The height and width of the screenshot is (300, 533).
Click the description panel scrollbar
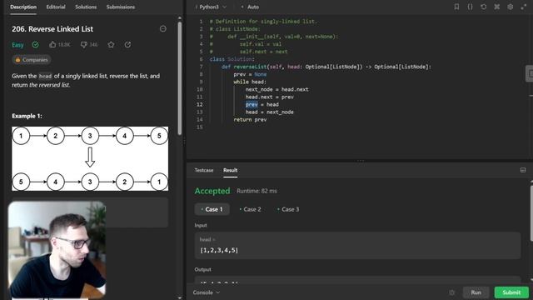[180, 78]
